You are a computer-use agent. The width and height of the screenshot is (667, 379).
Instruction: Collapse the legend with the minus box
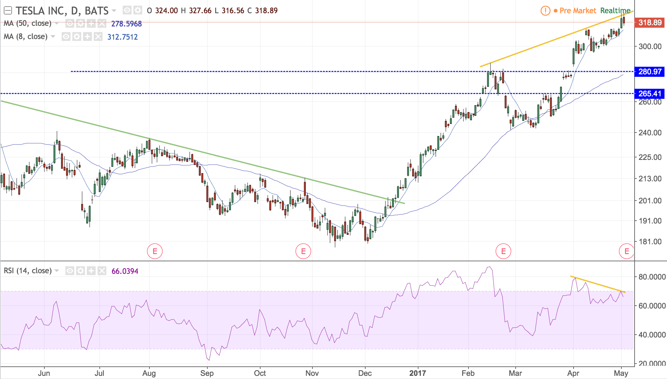[8, 11]
